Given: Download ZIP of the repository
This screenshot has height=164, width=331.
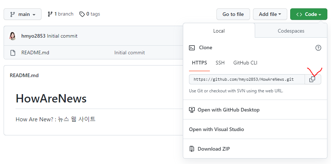Looking at the screenshot, I should coord(255,149).
